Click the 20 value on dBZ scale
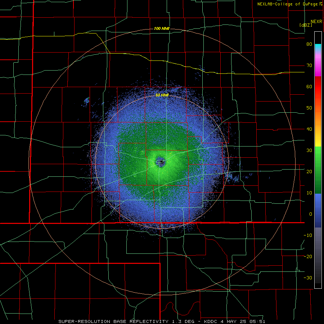324x324 pixels. (x=309, y=171)
